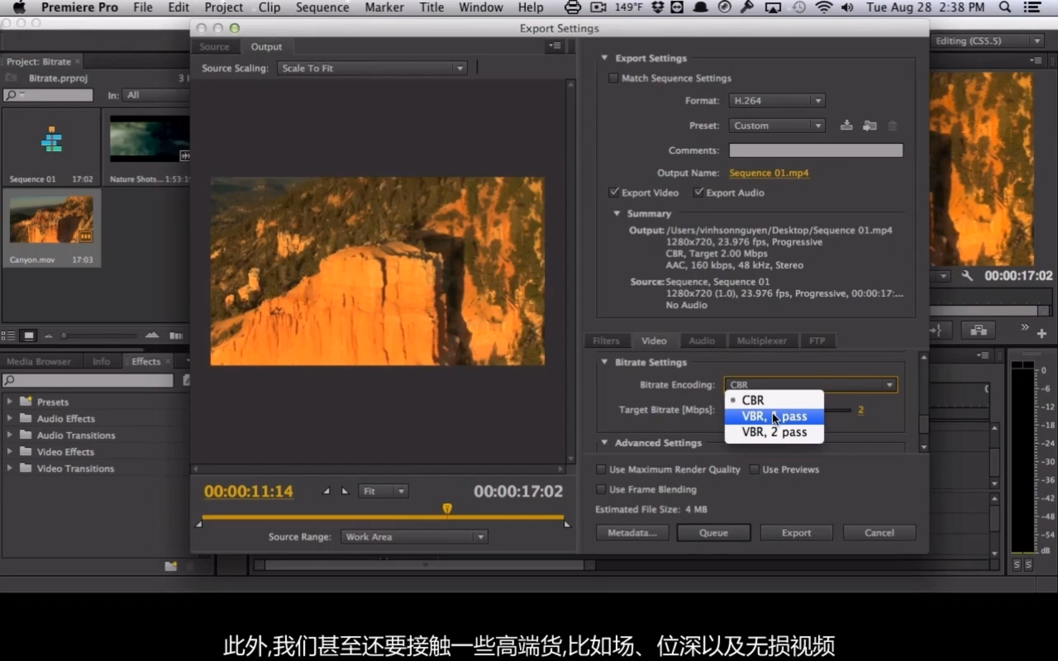Enable Use Maximum Render Quality
This screenshot has width=1058, height=661.
(x=601, y=469)
